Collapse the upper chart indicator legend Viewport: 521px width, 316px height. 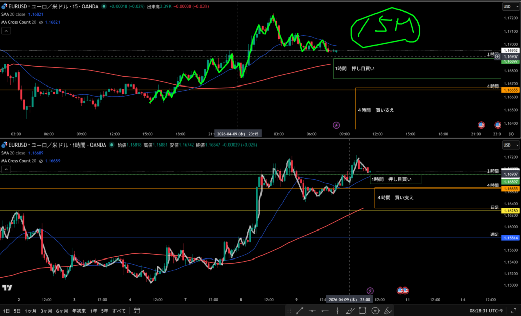click(x=6, y=31)
